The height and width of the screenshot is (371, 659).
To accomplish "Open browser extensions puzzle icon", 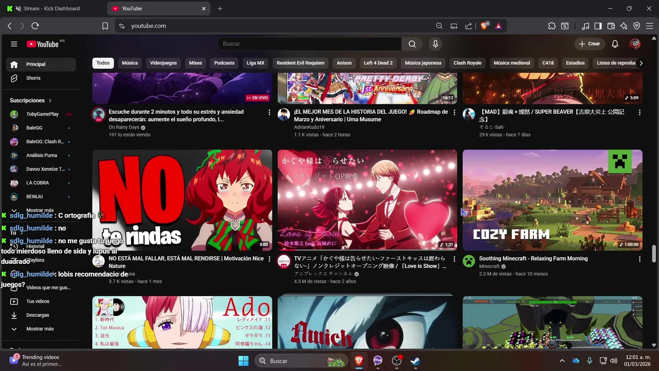I will coord(552,26).
